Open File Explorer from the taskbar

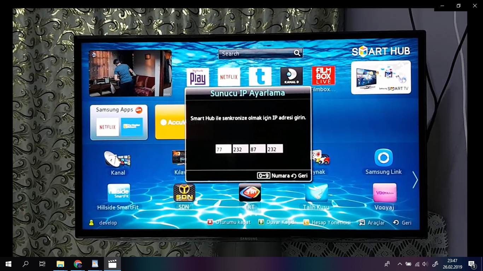[x=60, y=264]
